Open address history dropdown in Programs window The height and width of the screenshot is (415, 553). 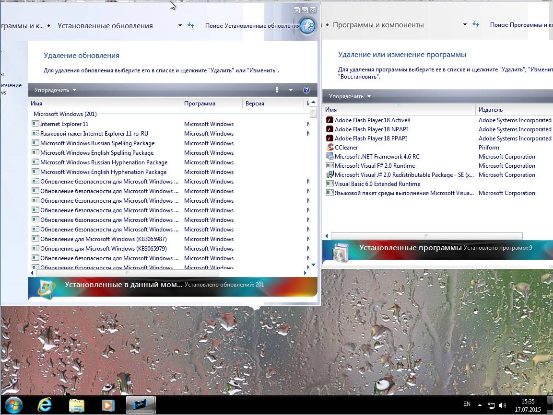click(x=465, y=24)
